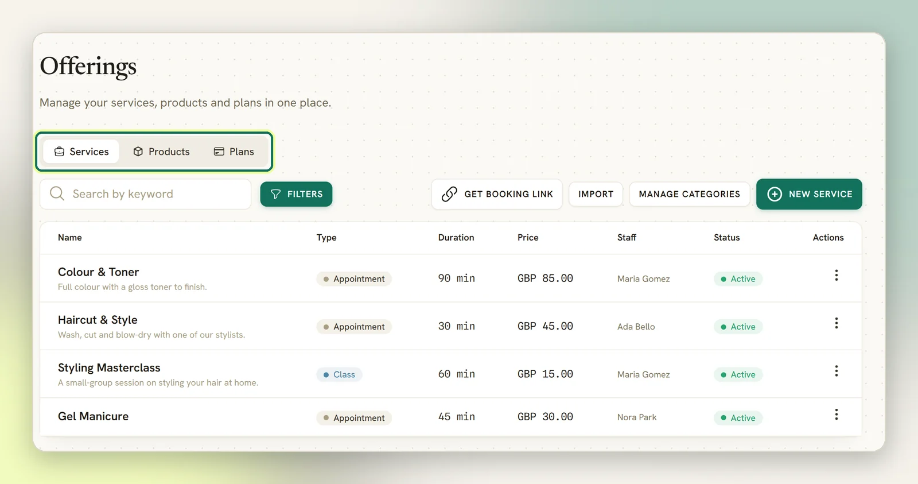This screenshot has width=918, height=484.
Task: Open actions menu for Colour & Toner
Action: click(836, 276)
